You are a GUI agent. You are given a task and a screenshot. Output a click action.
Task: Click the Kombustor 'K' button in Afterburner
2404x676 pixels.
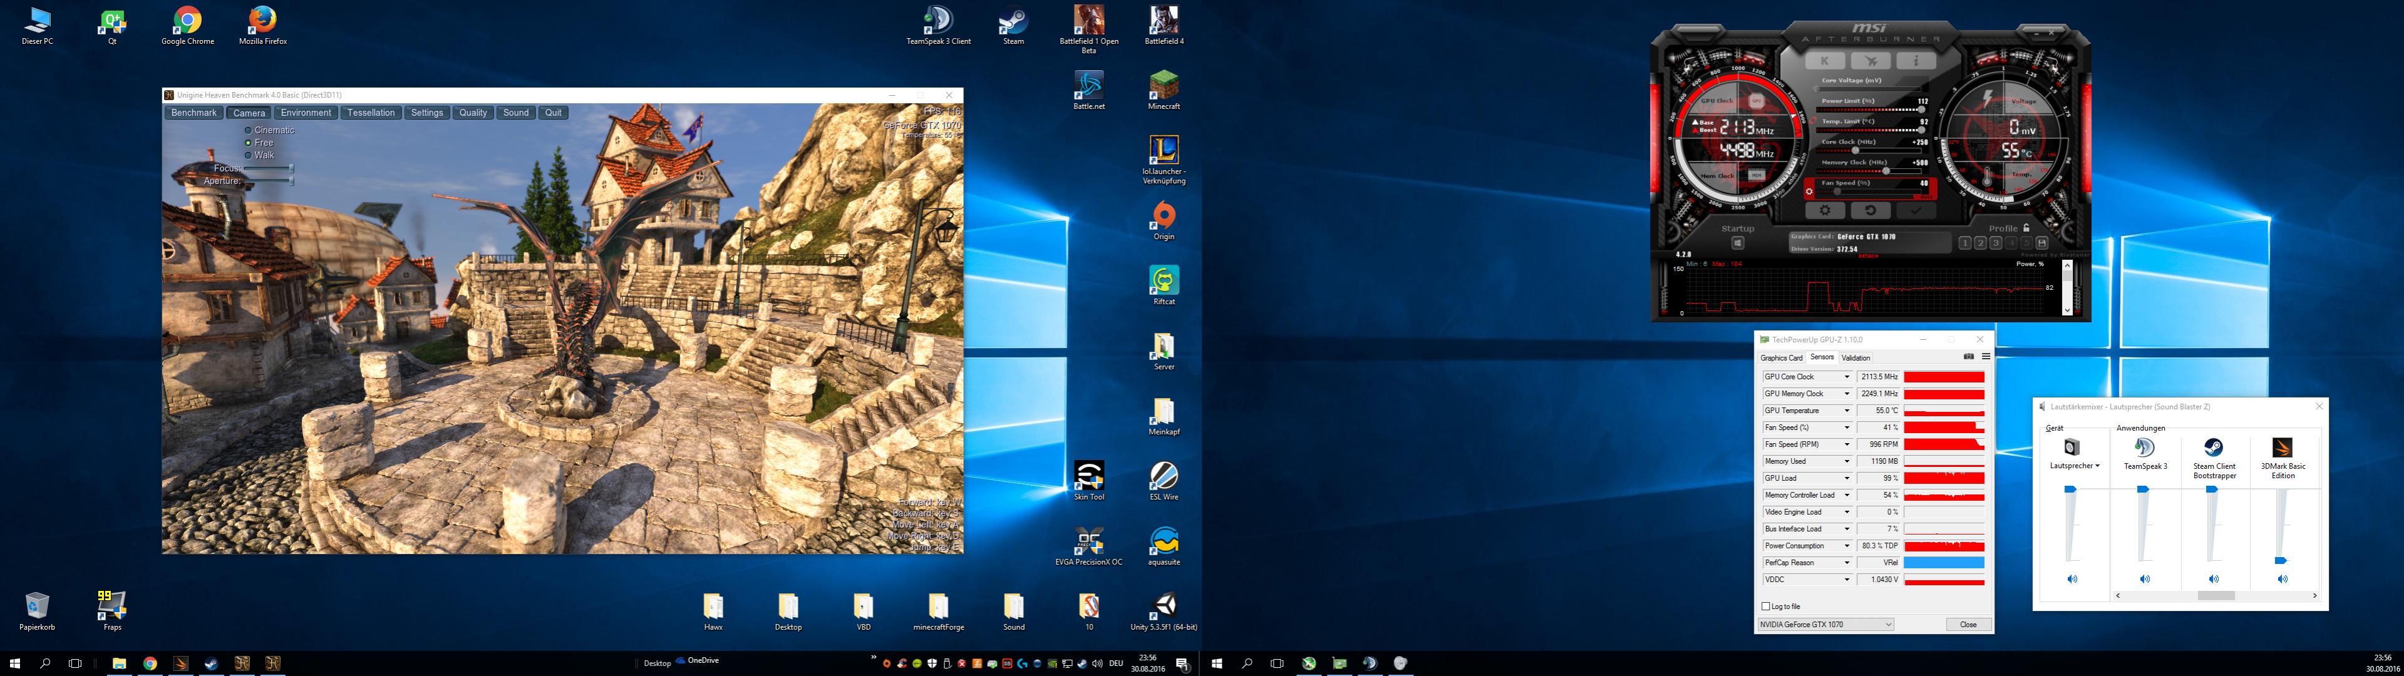(1825, 61)
